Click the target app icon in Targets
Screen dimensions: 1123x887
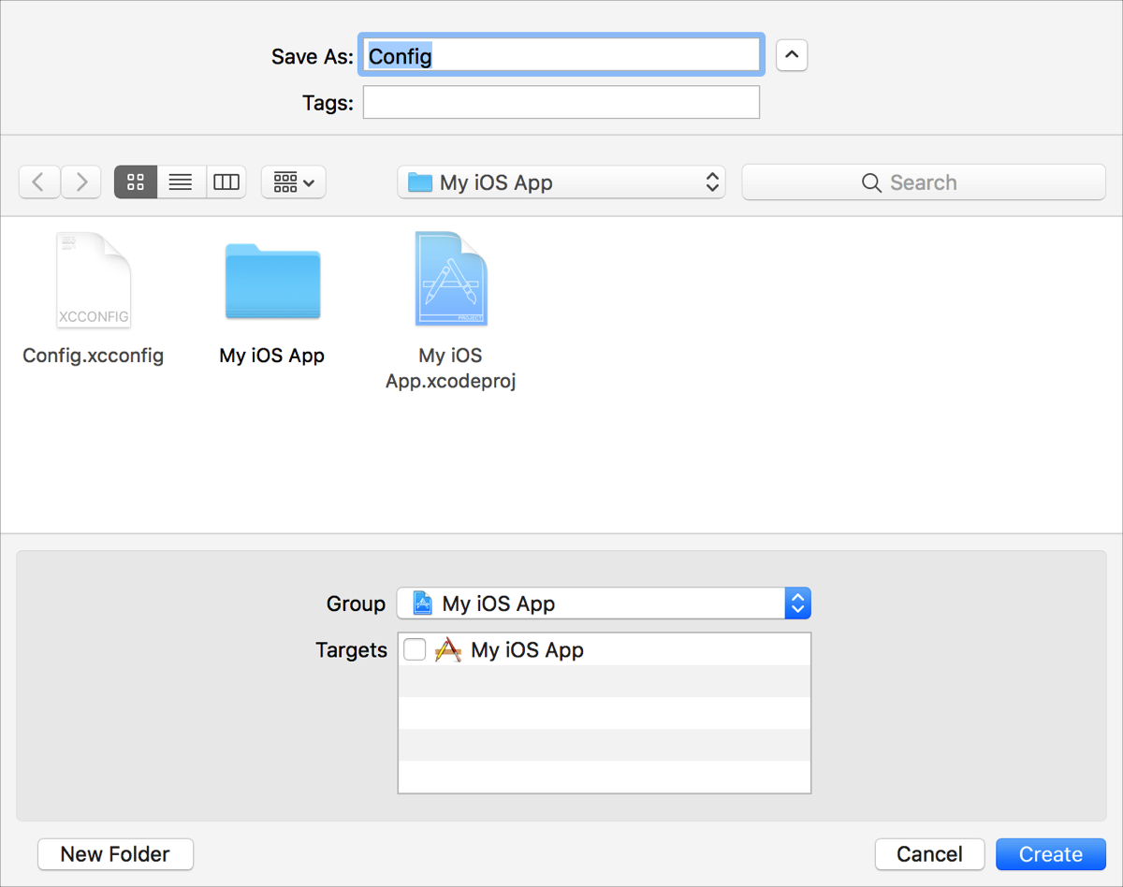coord(448,649)
